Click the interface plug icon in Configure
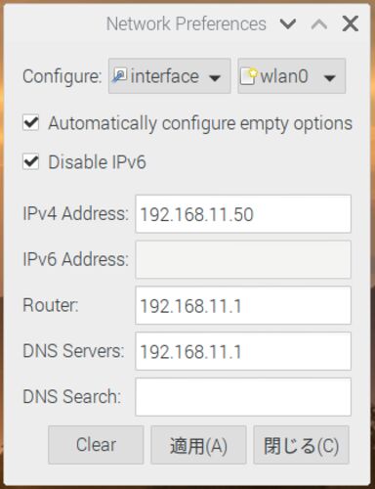 pos(119,76)
